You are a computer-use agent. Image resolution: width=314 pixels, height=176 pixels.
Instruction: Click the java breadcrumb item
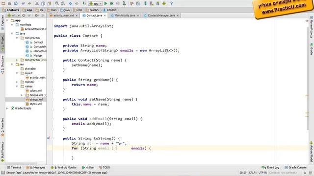click(65, 10)
